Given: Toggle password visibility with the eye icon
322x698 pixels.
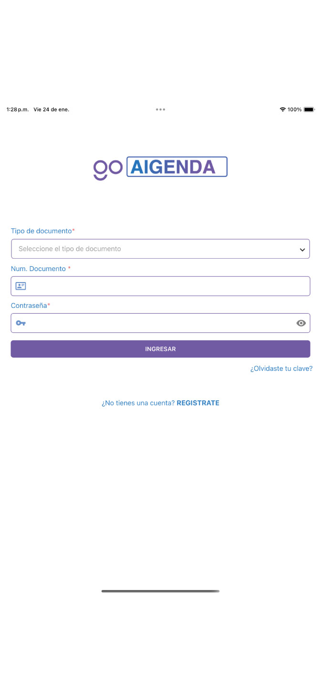Looking at the screenshot, I should pos(301,323).
